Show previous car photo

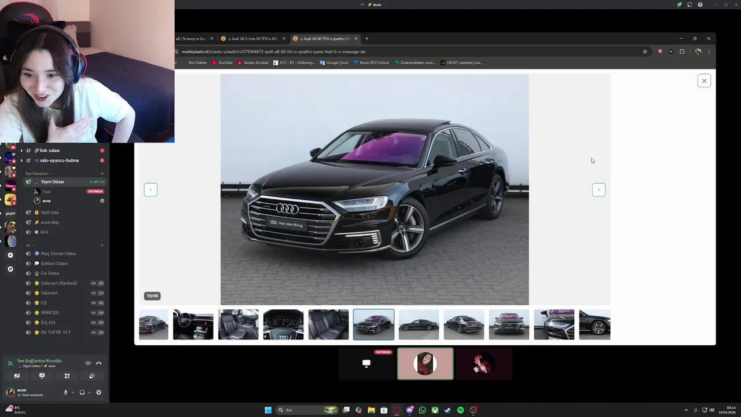[x=151, y=189]
